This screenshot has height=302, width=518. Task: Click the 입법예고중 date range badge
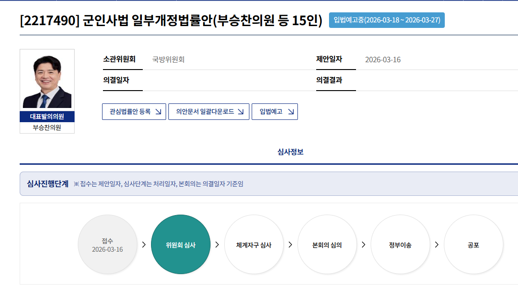point(387,20)
